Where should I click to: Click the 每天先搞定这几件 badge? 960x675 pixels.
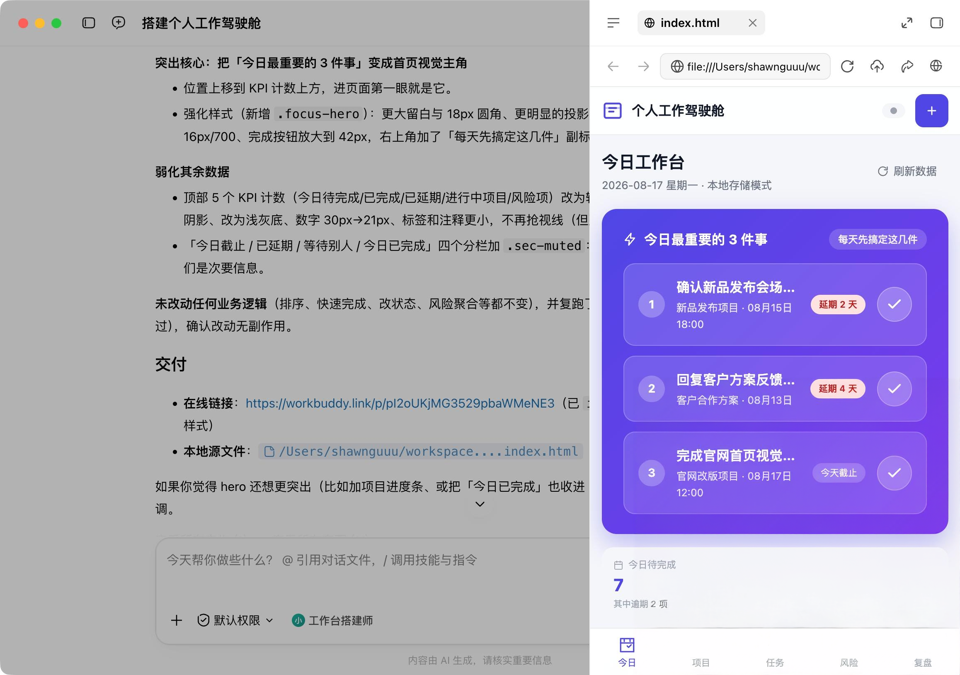(877, 239)
